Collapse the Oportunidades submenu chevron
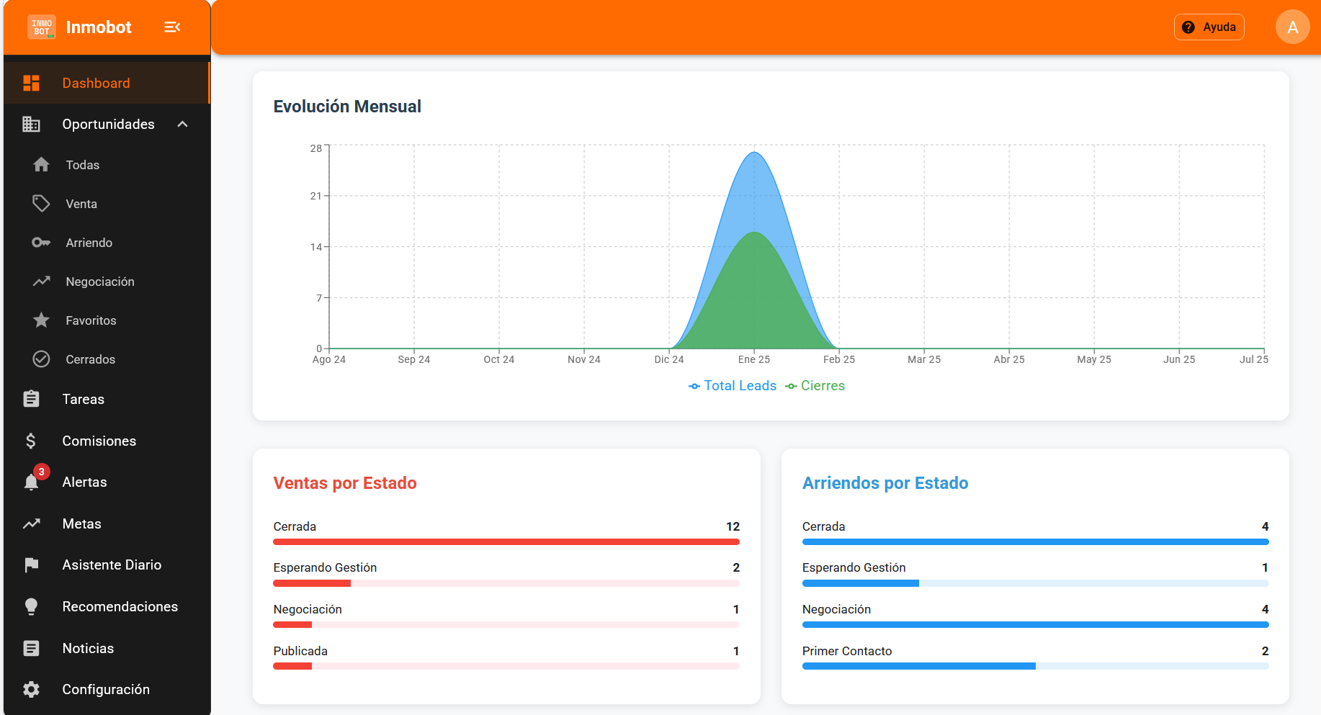This screenshot has height=715, width=1321. click(x=183, y=124)
